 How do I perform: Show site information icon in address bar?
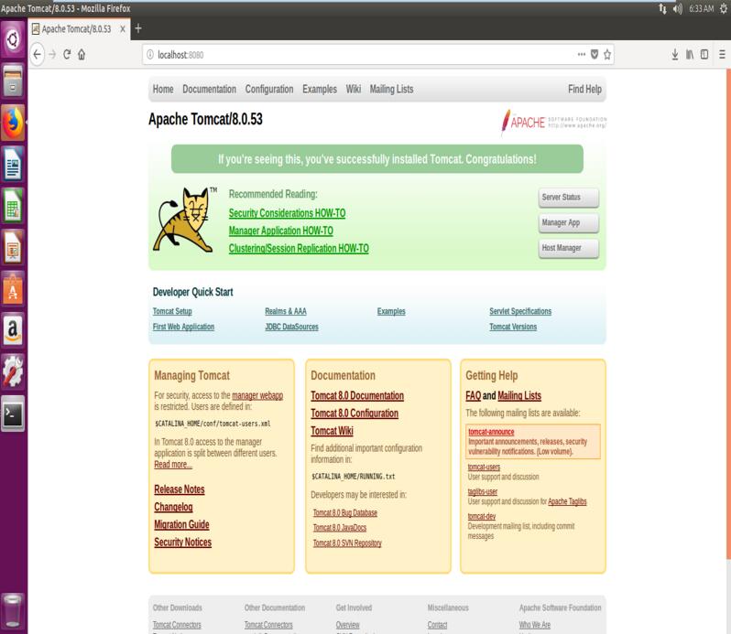150,55
